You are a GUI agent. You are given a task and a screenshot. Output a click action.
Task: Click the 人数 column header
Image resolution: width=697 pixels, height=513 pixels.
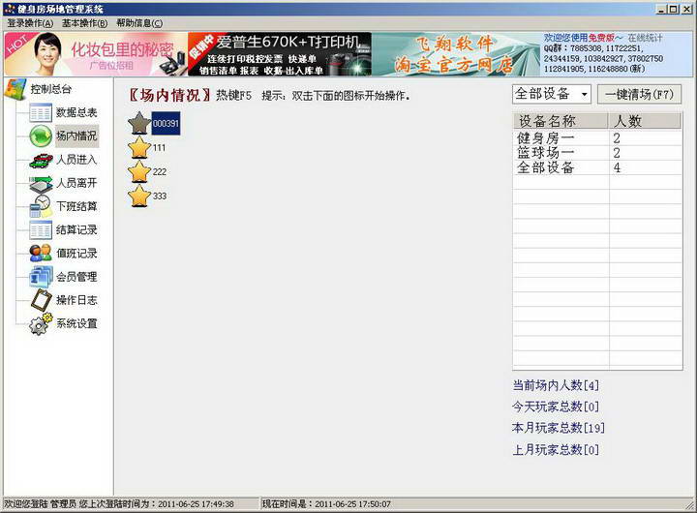click(645, 121)
